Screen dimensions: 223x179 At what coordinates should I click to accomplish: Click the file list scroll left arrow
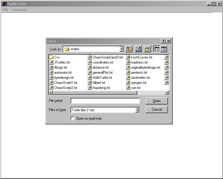click(x=51, y=93)
